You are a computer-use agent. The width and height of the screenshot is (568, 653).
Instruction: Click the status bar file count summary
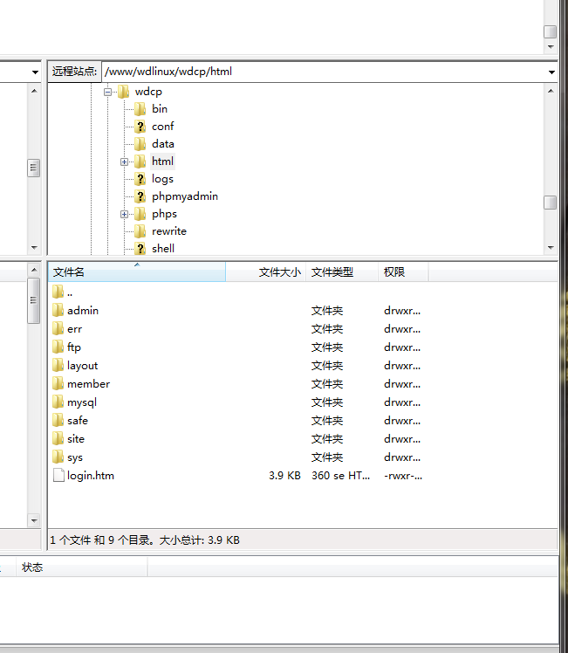145,540
